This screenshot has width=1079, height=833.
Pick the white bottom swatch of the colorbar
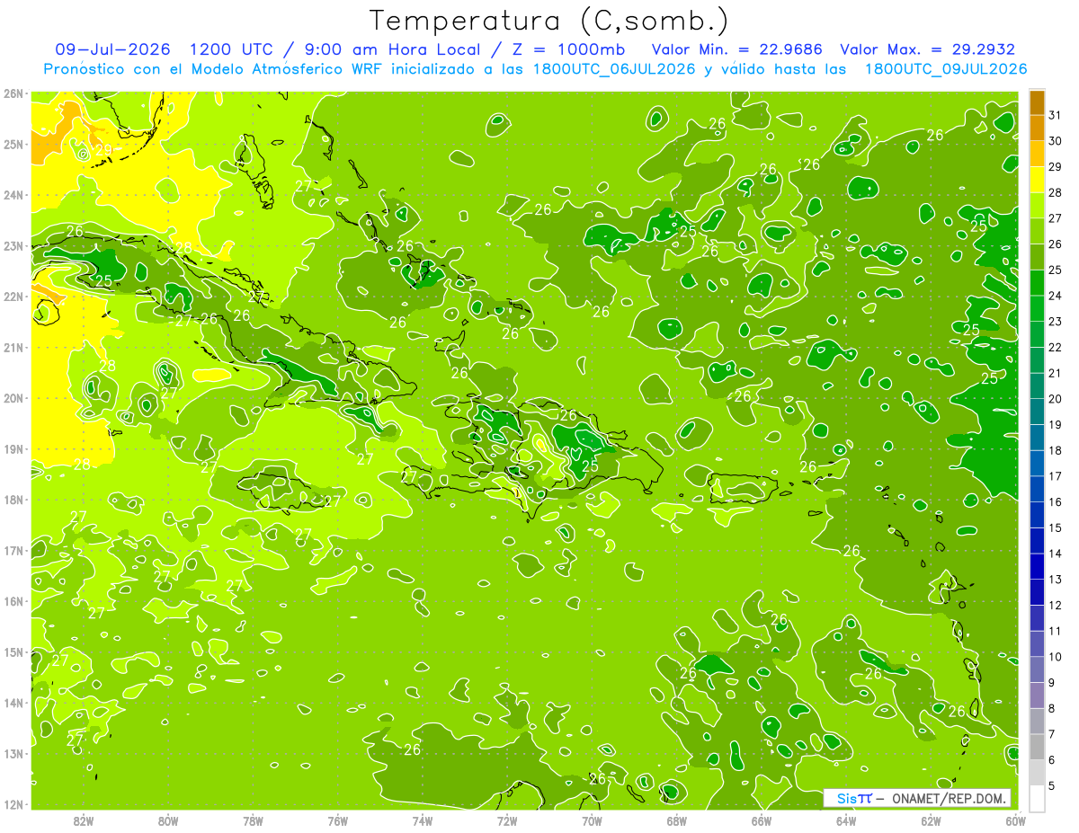coord(1038,798)
